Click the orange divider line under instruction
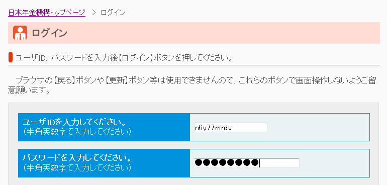The width and height of the screenshot is (387, 185). (x=193, y=65)
